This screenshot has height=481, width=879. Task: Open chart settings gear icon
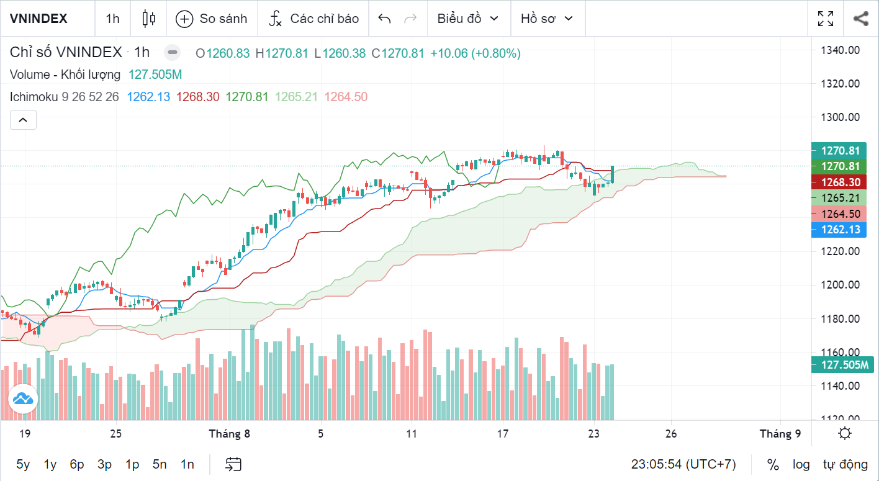844,433
